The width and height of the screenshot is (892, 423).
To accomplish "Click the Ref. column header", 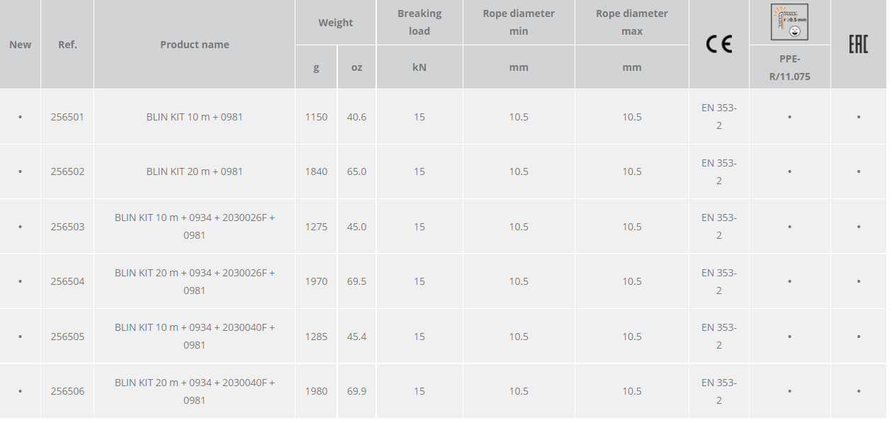I will coord(67,45).
